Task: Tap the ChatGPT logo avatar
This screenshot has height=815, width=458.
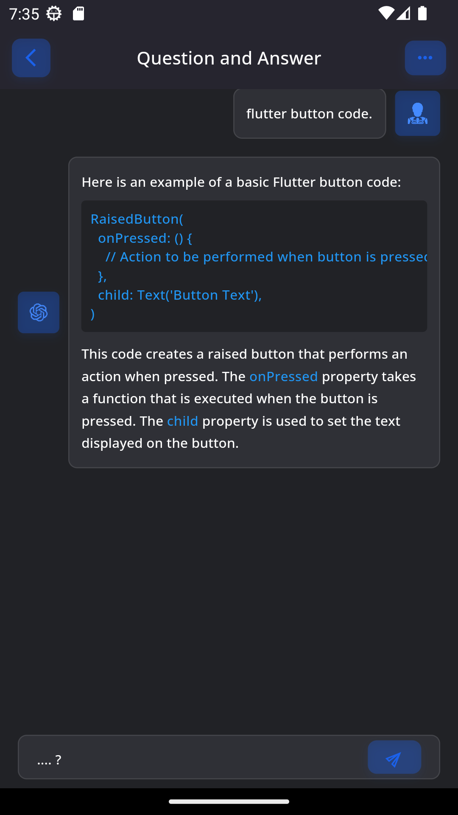Action: point(39,312)
